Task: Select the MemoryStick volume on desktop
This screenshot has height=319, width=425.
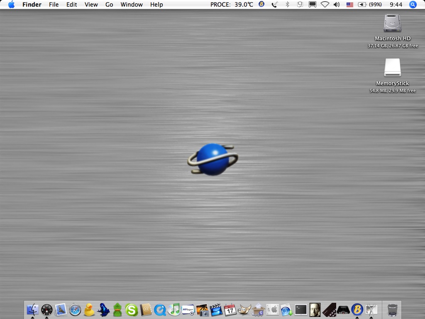Action: tap(393, 68)
